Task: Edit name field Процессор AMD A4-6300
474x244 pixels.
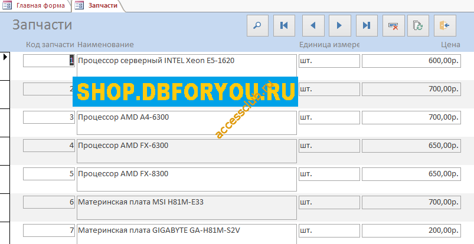Action: pos(187,123)
